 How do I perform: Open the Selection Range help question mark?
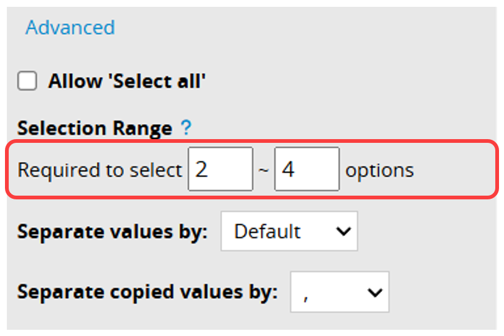[x=185, y=129]
